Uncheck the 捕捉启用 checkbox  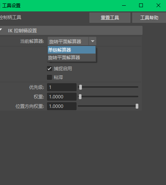pos(49,69)
